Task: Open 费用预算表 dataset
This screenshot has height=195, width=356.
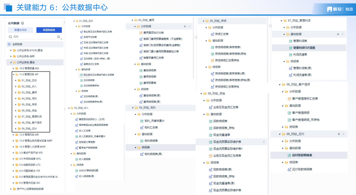Action: tap(150, 83)
